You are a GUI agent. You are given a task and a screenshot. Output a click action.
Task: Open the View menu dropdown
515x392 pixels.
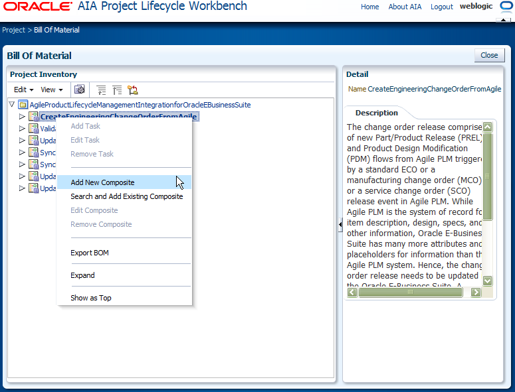point(52,90)
